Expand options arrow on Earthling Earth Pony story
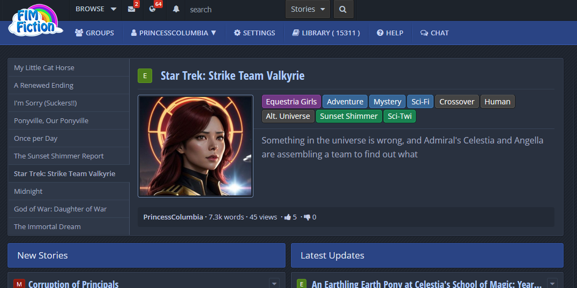577x288 pixels. [552, 283]
